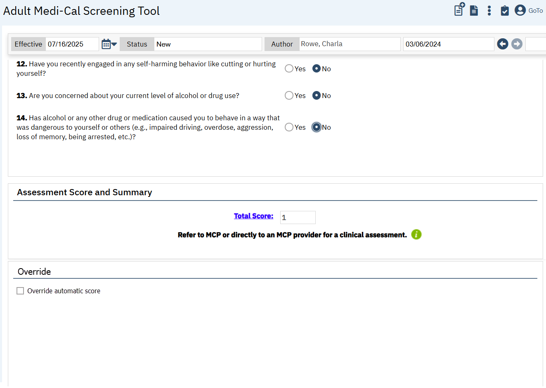Click the 03/06/2024 date field
Viewport: 546px width, 388px height.
click(x=448, y=44)
